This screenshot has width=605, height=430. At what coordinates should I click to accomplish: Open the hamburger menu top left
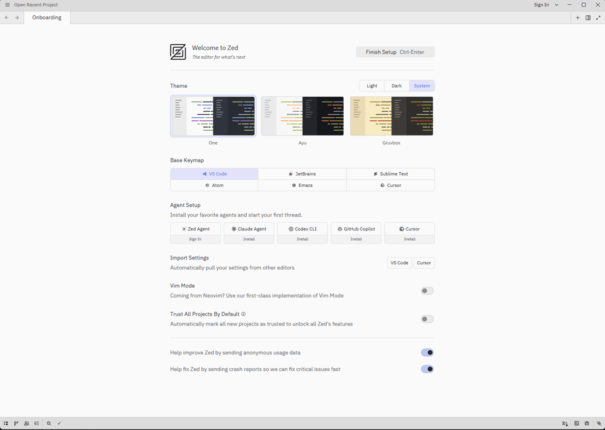coord(7,4)
